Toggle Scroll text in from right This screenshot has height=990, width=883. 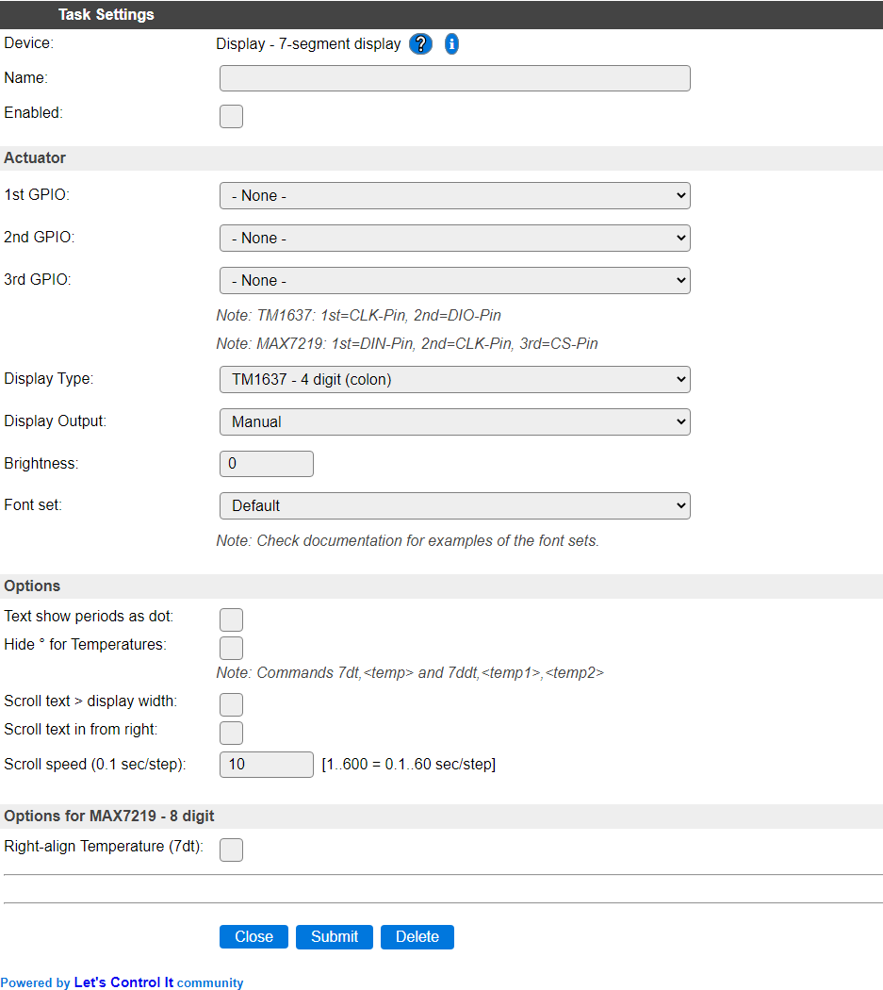(x=231, y=733)
